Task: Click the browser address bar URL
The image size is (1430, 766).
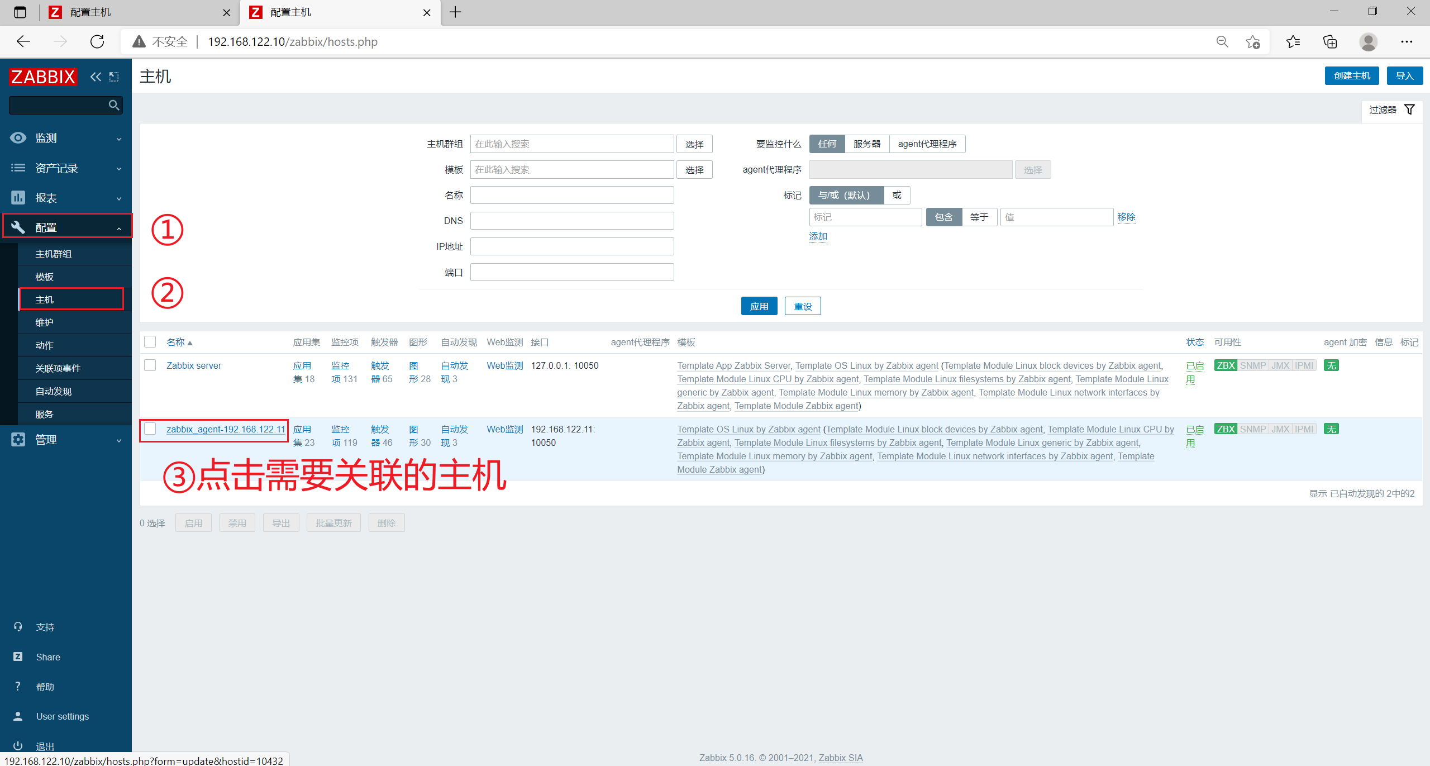Action: click(293, 41)
